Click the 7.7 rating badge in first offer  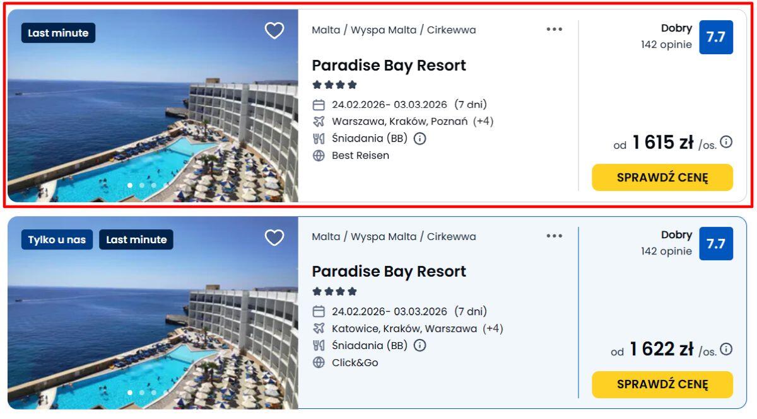[715, 37]
